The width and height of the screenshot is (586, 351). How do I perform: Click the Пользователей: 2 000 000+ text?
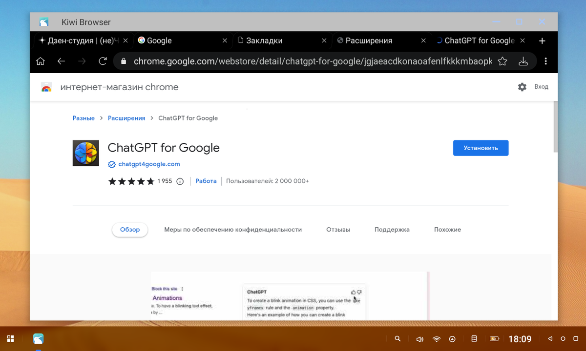[x=268, y=181]
